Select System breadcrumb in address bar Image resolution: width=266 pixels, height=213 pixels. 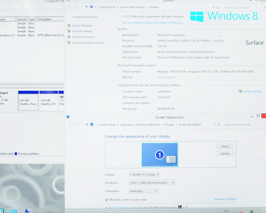pyautogui.click(x=154, y=7)
